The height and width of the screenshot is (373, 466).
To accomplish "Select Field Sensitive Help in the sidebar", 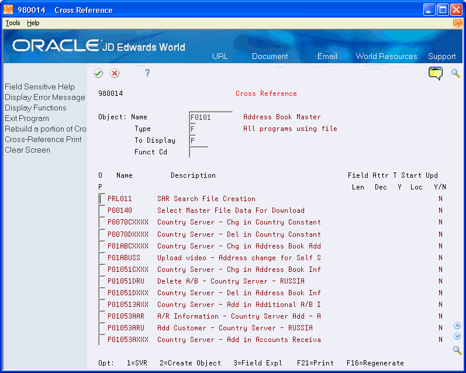I will tap(40, 87).
